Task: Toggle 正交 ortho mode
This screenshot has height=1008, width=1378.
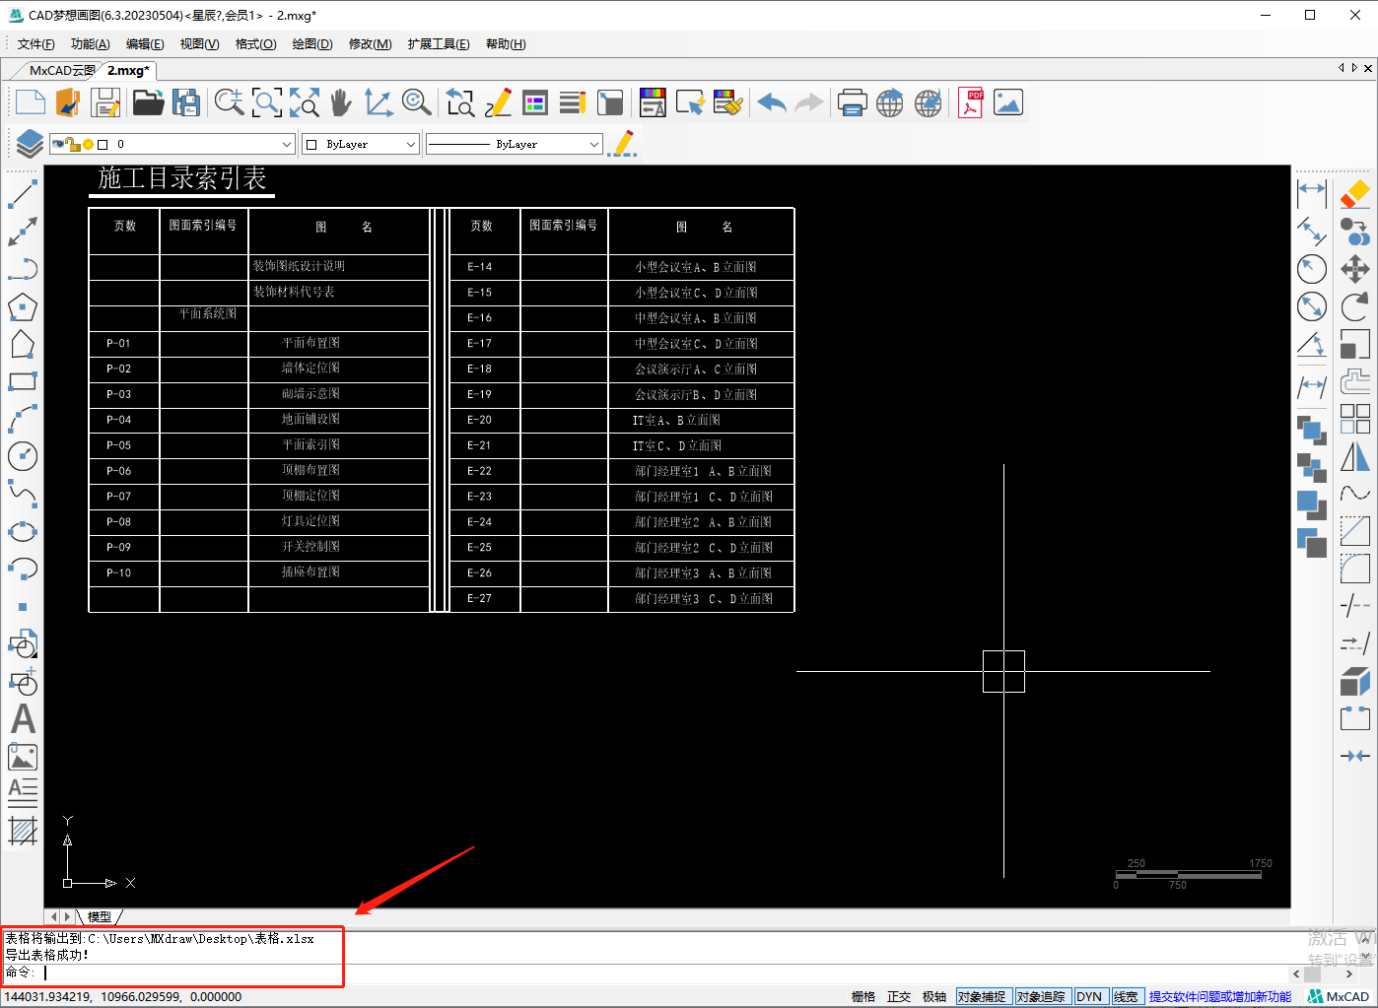Action: coord(899,997)
